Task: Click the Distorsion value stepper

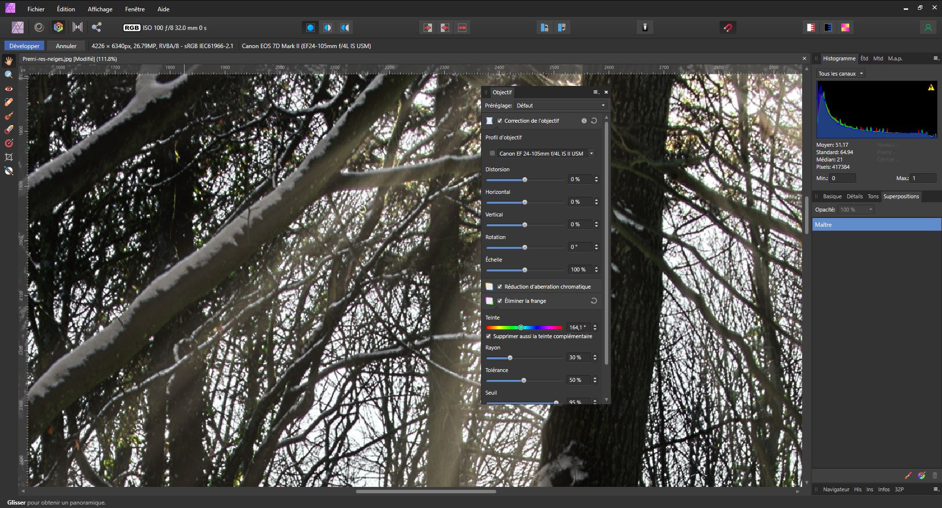Action: tap(596, 179)
